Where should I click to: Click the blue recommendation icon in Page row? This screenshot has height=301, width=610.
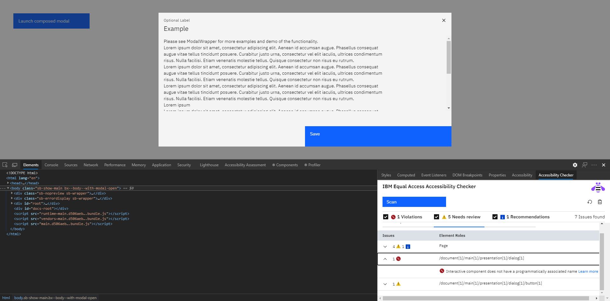point(408,247)
